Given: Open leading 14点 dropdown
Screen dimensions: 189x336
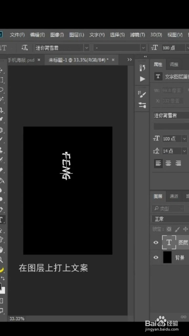Looking at the screenshot, I should 185,151.
